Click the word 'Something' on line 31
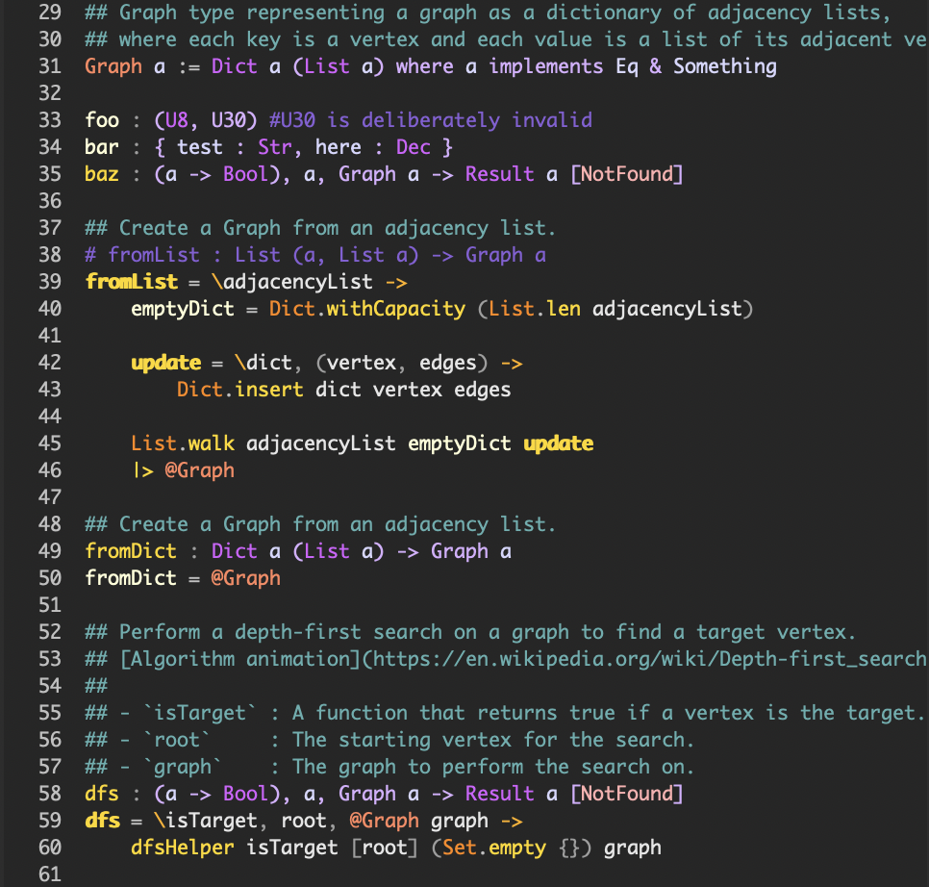This screenshot has height=887, width=929. (724, 66)
